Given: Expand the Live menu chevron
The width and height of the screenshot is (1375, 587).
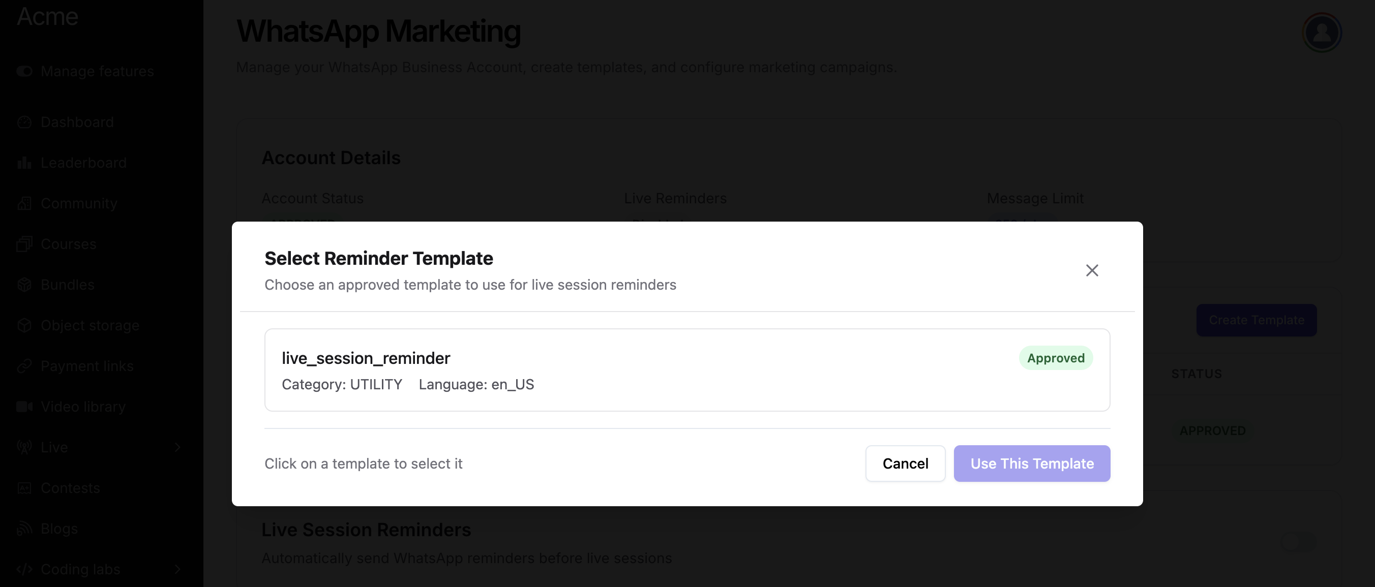Looking at the screenshot, I should point(178,447).
